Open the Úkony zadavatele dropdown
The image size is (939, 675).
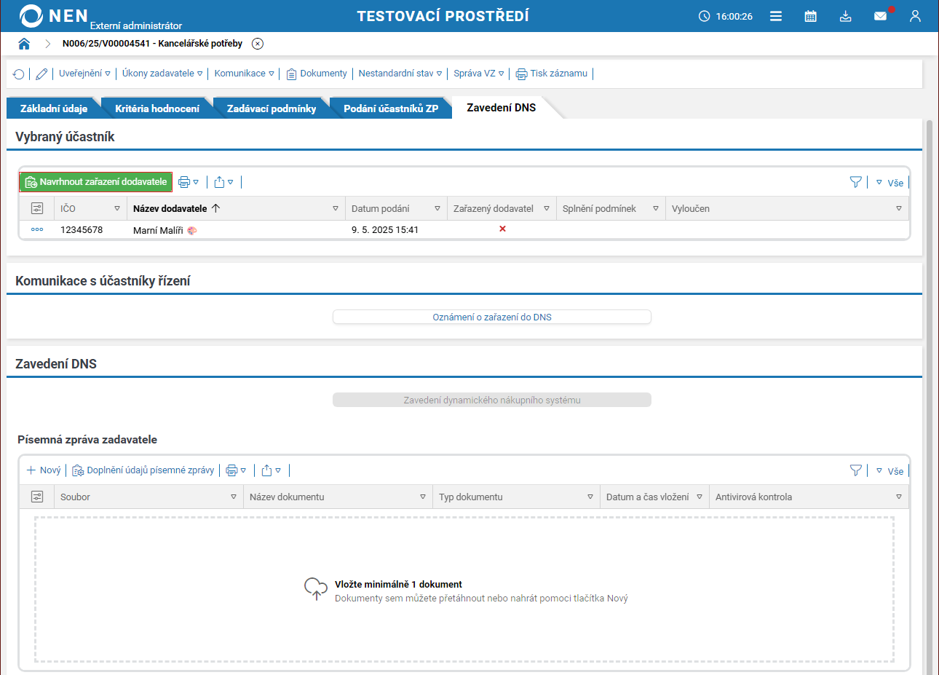pos(162,74)
